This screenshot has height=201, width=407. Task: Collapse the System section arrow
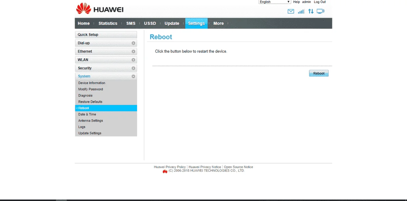click(x=134, y=77)
